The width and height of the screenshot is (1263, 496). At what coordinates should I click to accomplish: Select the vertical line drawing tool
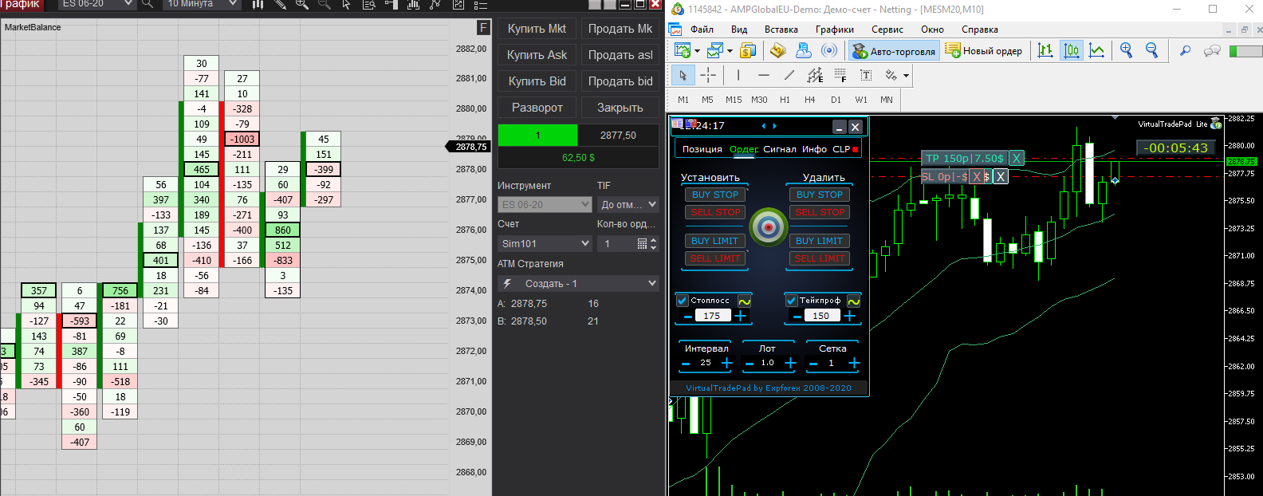(x=738, y=75)
